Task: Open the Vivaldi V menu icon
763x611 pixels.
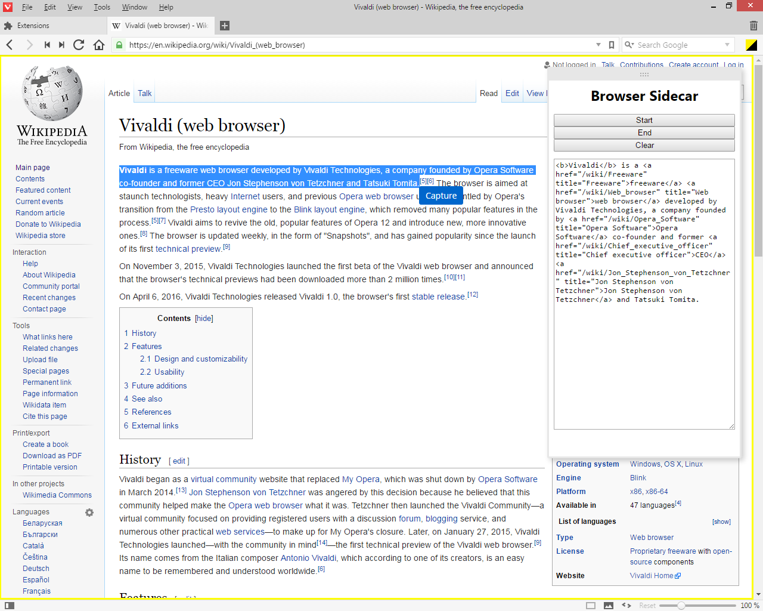Action: point(8,7)
